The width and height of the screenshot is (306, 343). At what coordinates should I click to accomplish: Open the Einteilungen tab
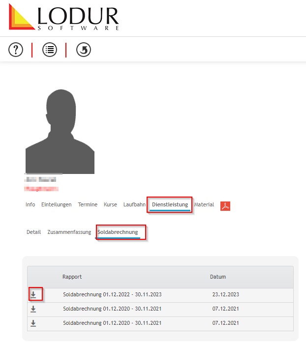tap(56, 204)
